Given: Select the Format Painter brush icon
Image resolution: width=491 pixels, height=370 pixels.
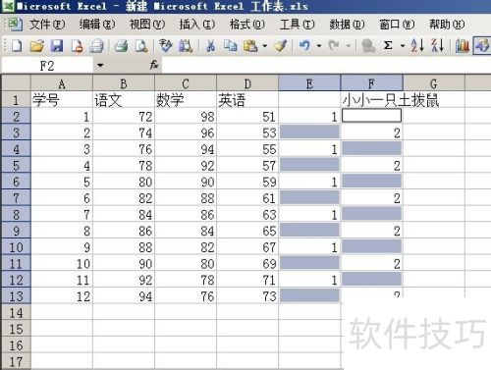Looking at the screenshot, I should 281,46.
